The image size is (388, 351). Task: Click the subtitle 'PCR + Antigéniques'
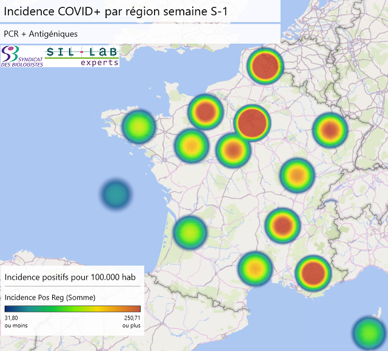coord(41,34)
